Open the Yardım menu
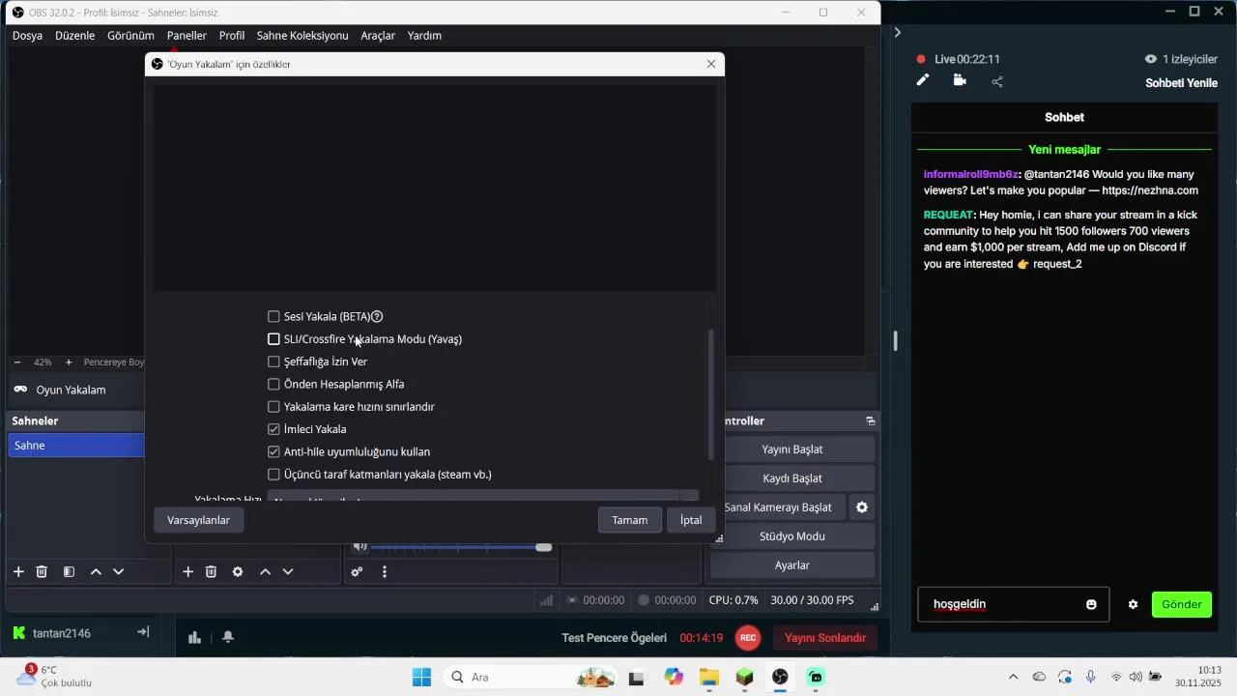The height and width of the screenshot is (696, 1237). click(424, 36)
